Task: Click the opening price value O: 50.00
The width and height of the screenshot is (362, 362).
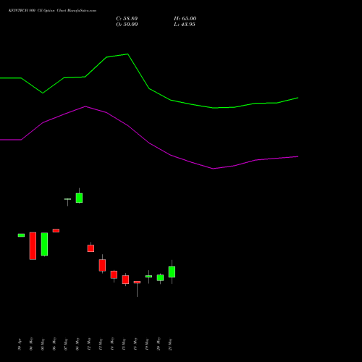Action: point(127,25)
